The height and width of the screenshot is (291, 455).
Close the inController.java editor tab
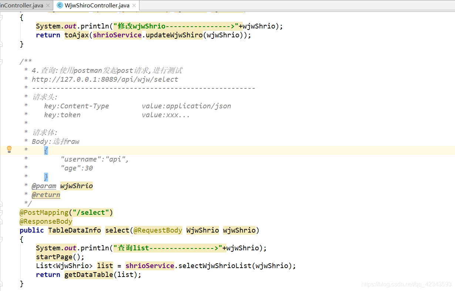pos(48,6)
